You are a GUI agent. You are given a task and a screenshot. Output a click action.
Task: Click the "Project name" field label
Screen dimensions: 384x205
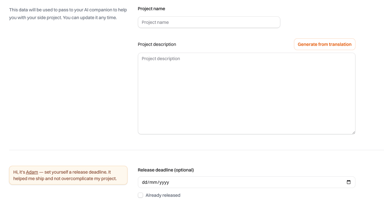(151, 9)
